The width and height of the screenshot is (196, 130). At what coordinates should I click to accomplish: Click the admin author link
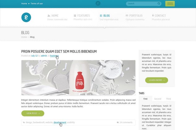pos(44,56)
